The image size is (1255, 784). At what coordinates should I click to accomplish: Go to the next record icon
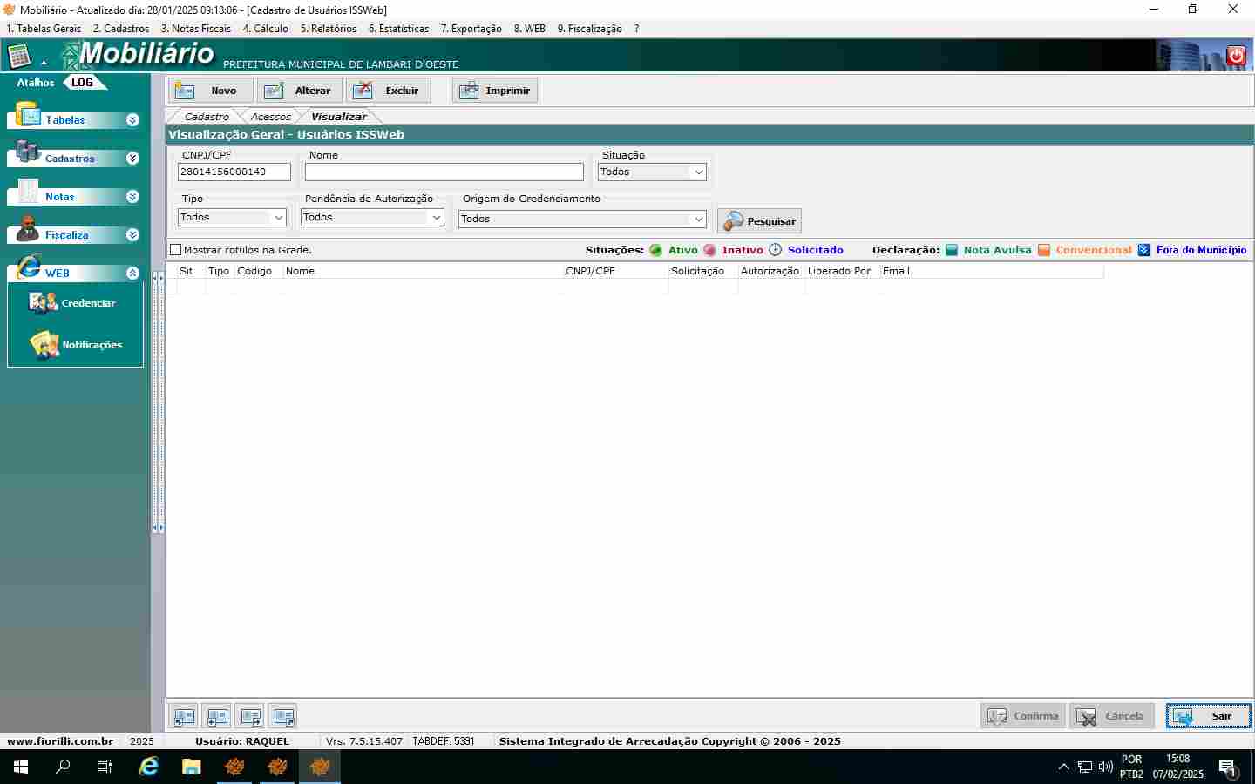(250, 716)
